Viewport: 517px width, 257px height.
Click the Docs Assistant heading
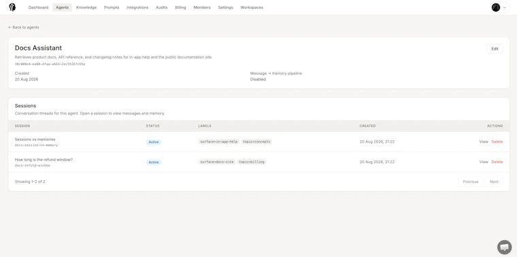pos(38,48)
